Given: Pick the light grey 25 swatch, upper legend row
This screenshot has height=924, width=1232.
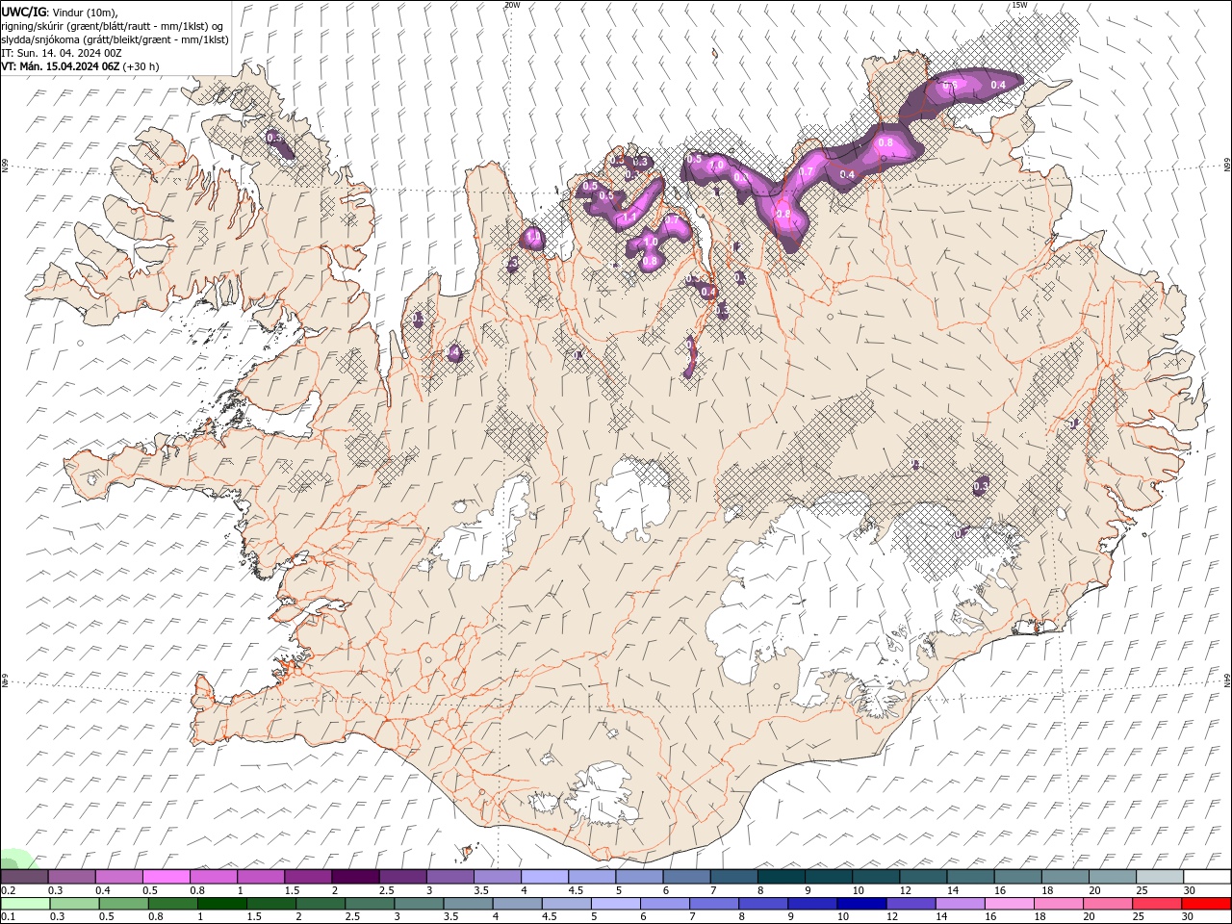Looking at the screenshot, I should pyautogui.click(x=1160, y=877).
